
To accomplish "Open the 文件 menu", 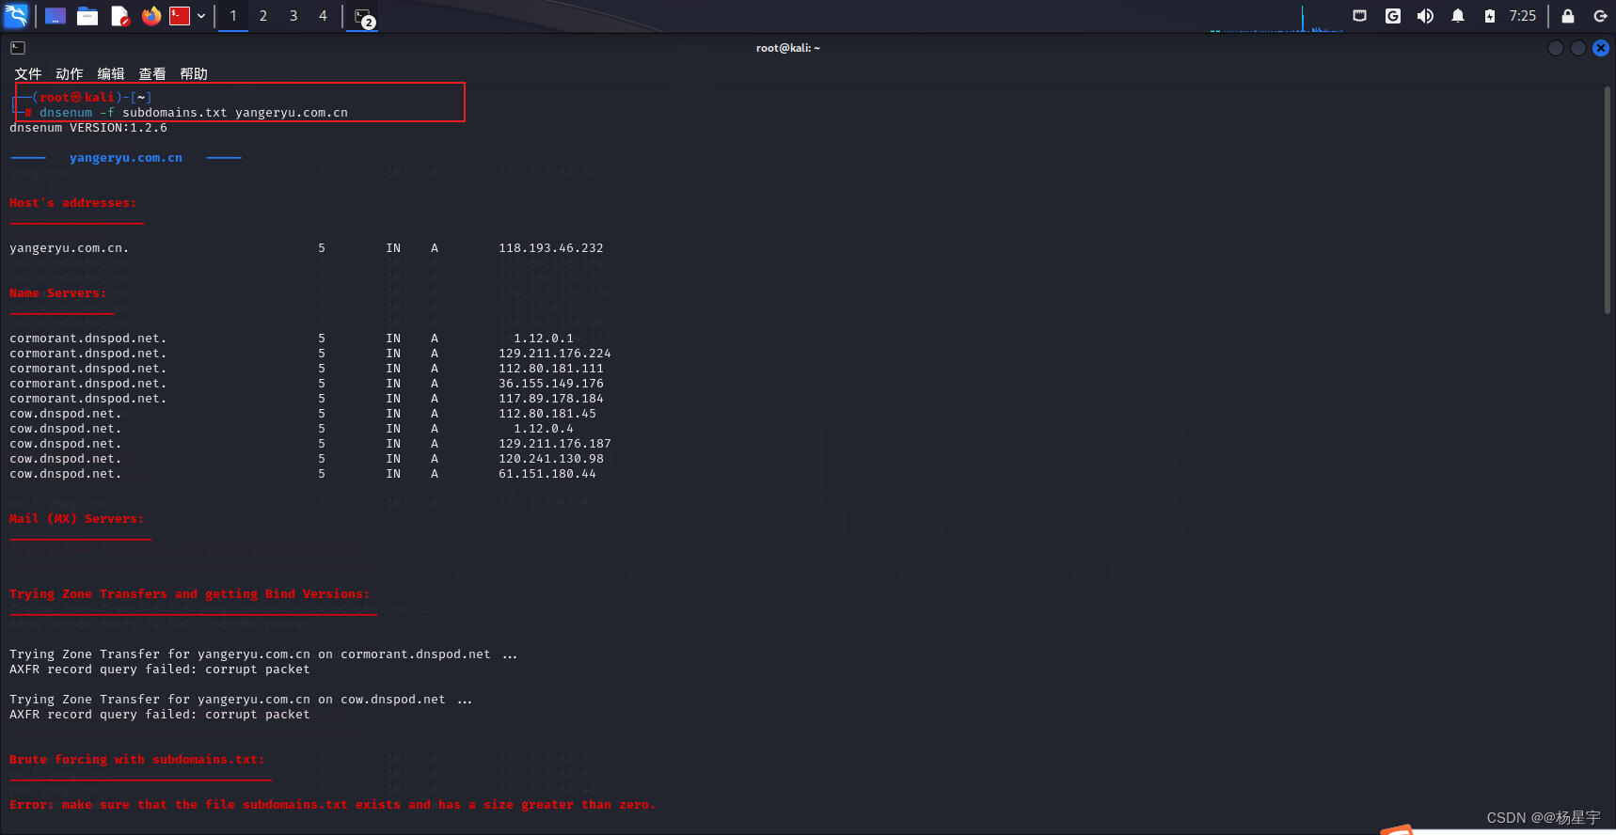I will [x=28, y=73].
